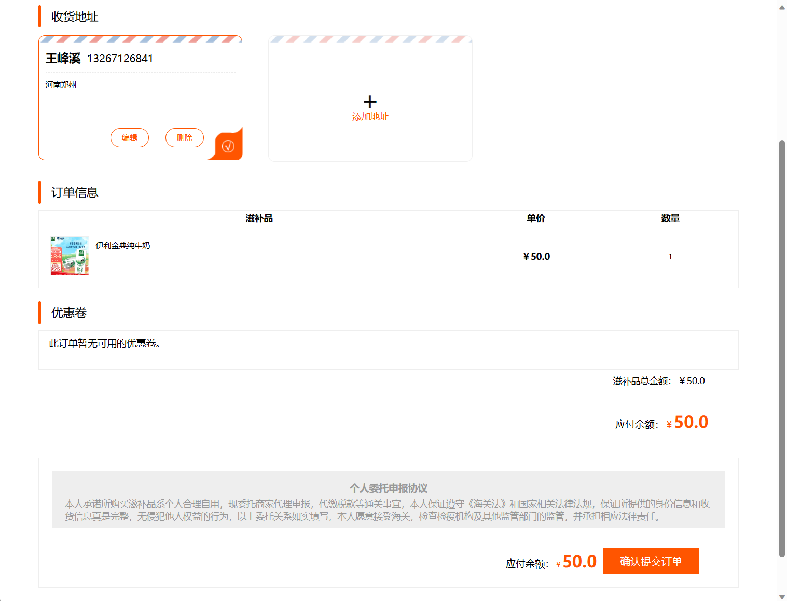Click the selected address checkmark icon
This screenshot has height=601, width=787.
coord(228,146)
